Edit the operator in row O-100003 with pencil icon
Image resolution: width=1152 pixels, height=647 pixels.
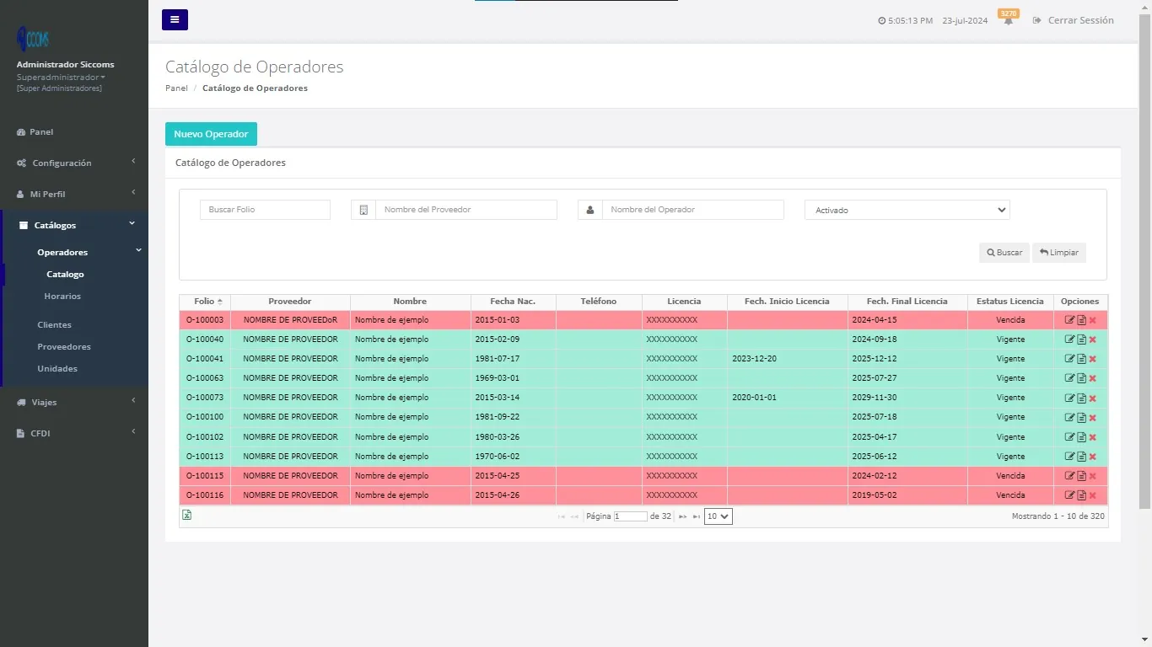pyautogui.click(x=1069, y=319)
